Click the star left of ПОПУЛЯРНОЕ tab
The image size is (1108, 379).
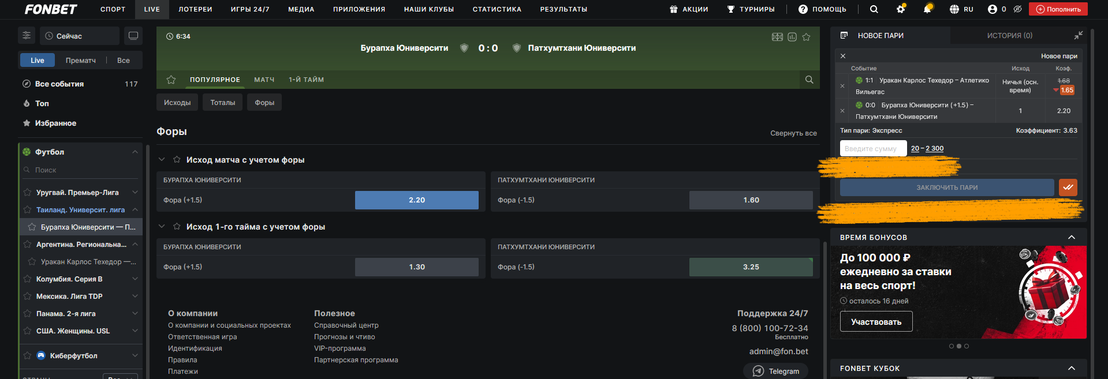171,80
